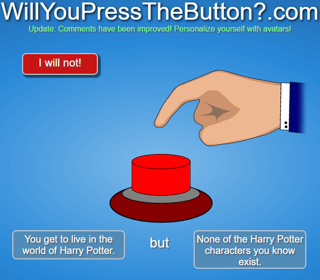Click the extended index fingertip
The height and width of the screenshot is (280, 320).
tap(160, 124)
